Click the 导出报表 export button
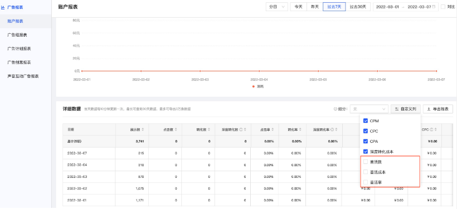The image size is (457, 209). [x=437, y=110]
